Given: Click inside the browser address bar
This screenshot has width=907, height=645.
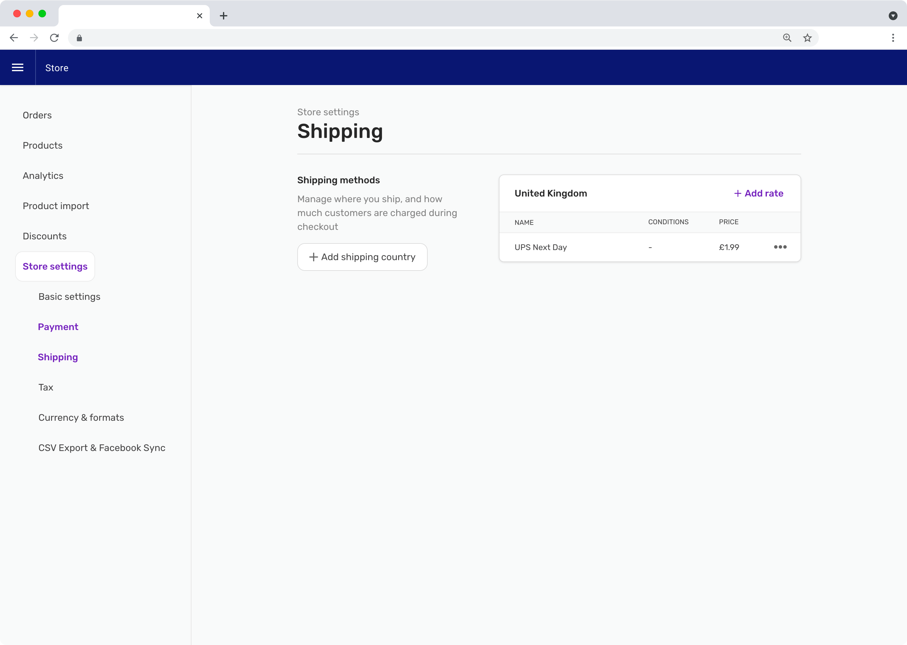Looking at the screenshot, I should click(397, 38).
